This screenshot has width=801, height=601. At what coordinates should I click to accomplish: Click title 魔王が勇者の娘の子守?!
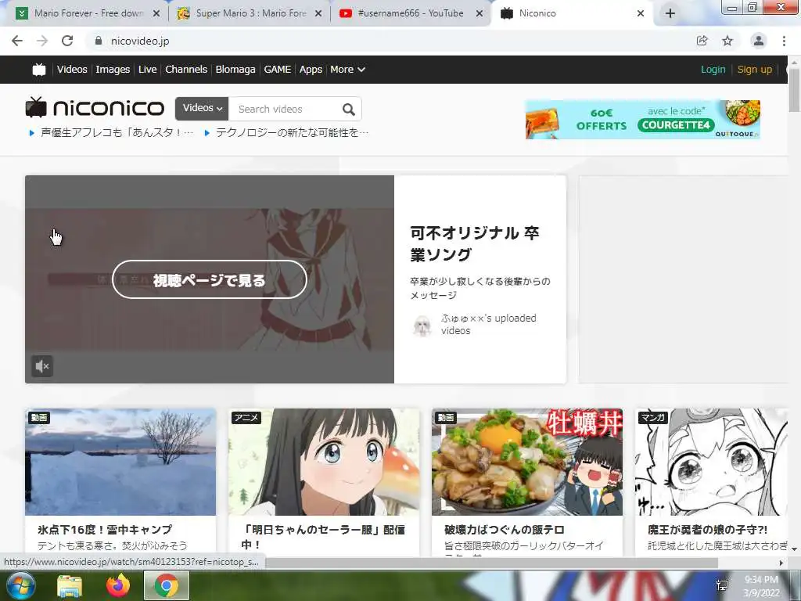pos(707,530)
